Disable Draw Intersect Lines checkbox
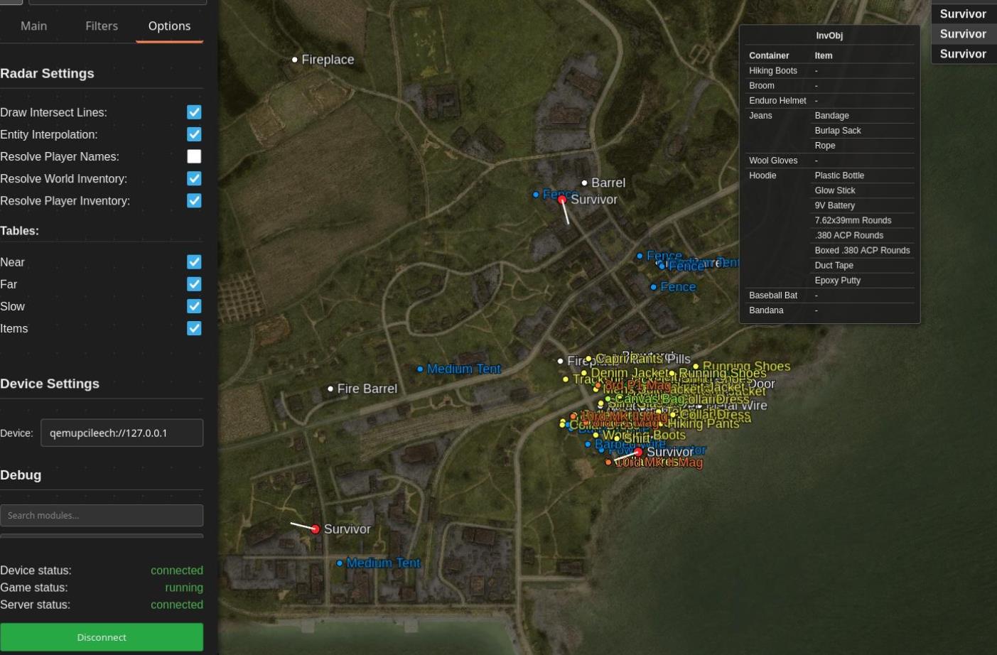Image resolution: width=997 pixels, height=655 pixels. pyautogui.click(x=194, y=112)
